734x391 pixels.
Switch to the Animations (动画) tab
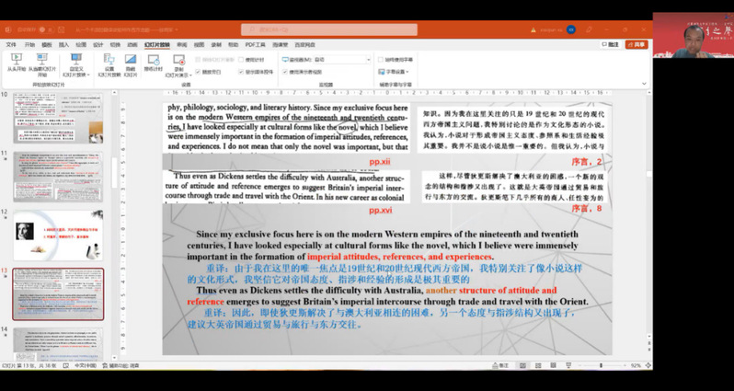pos(132,45)
